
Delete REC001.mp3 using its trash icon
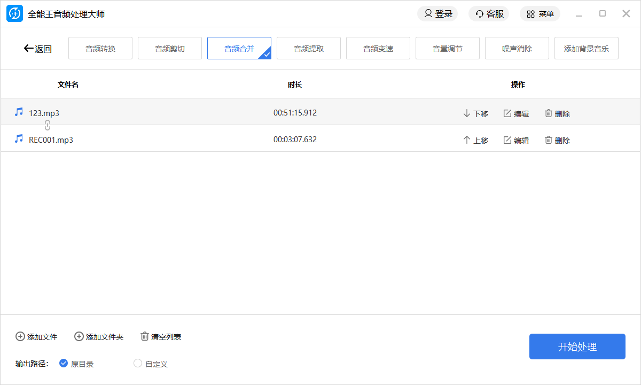pos(549,140)
